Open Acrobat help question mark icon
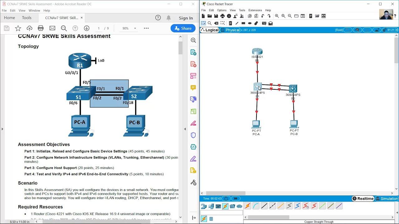 (x=158, y=18)
